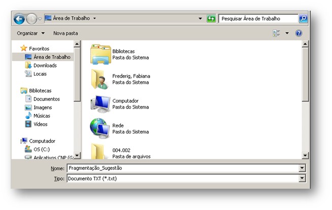Select the 004.002 Pasta de arquivos text
Screen dimensions: 332x210
pos(131,153)
